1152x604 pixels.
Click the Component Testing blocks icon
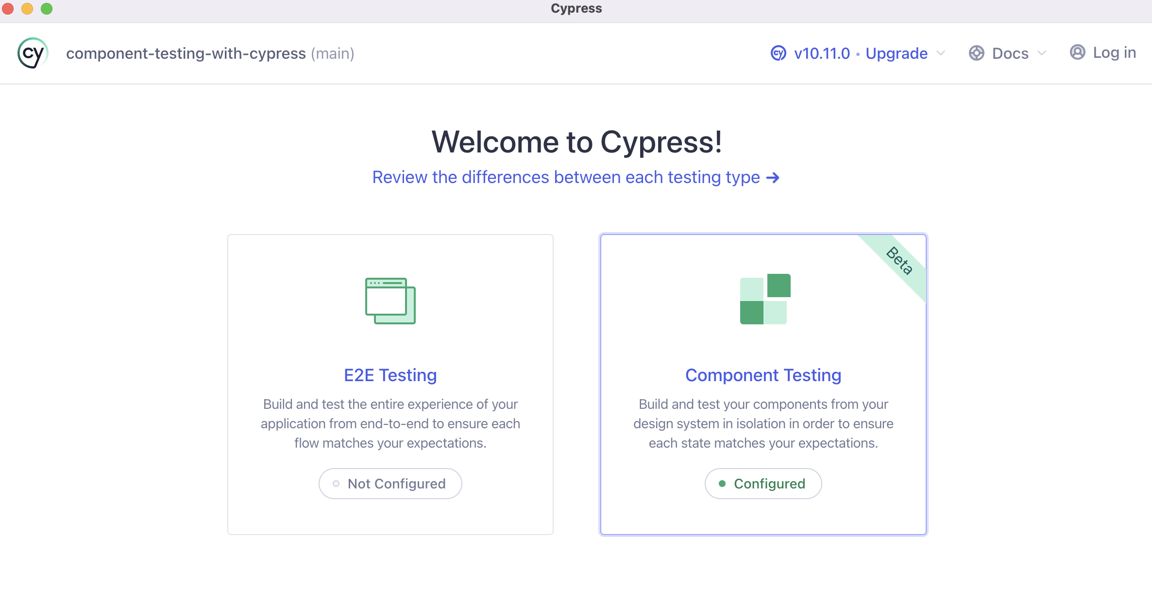coord(765,299)
